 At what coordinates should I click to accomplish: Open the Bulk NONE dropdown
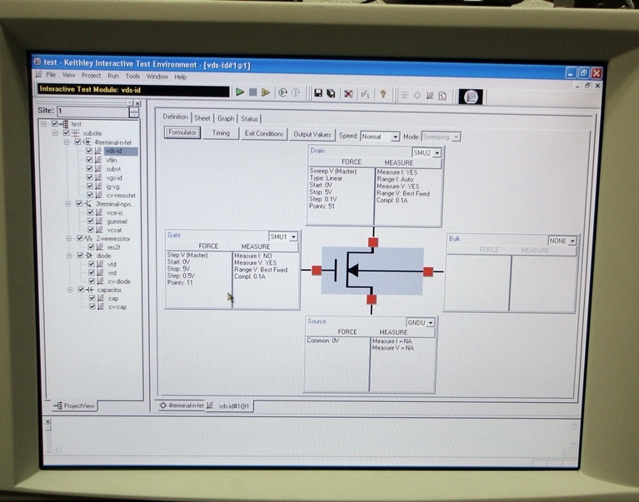click(572, 241)
